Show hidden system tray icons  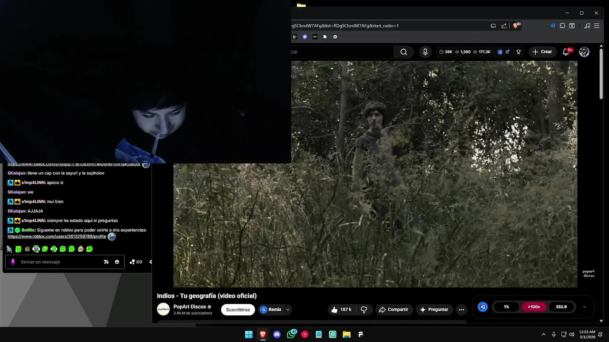(543, 334)
